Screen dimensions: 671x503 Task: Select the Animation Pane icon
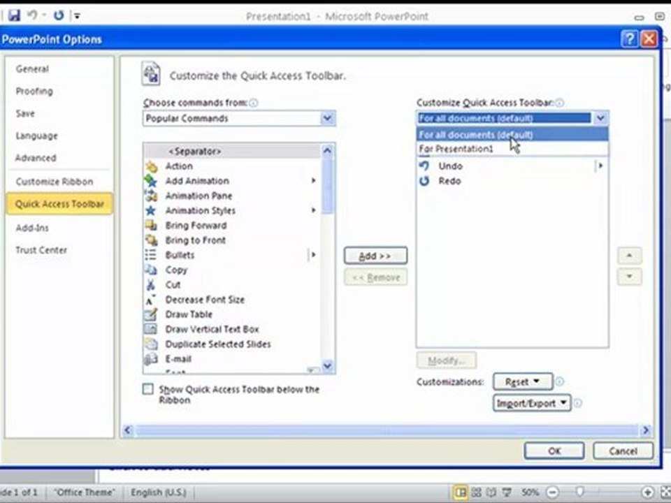pyautogui.click(x=151, y=196)
